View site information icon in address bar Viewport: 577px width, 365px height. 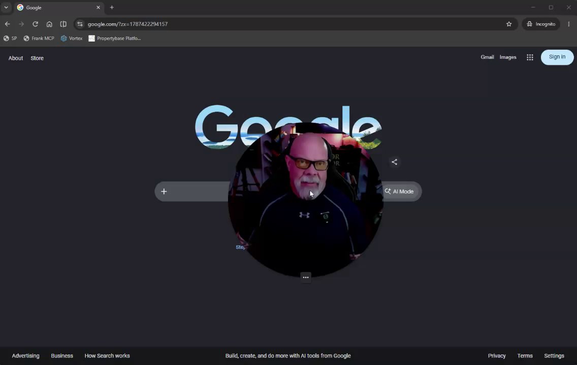point(80,24)
